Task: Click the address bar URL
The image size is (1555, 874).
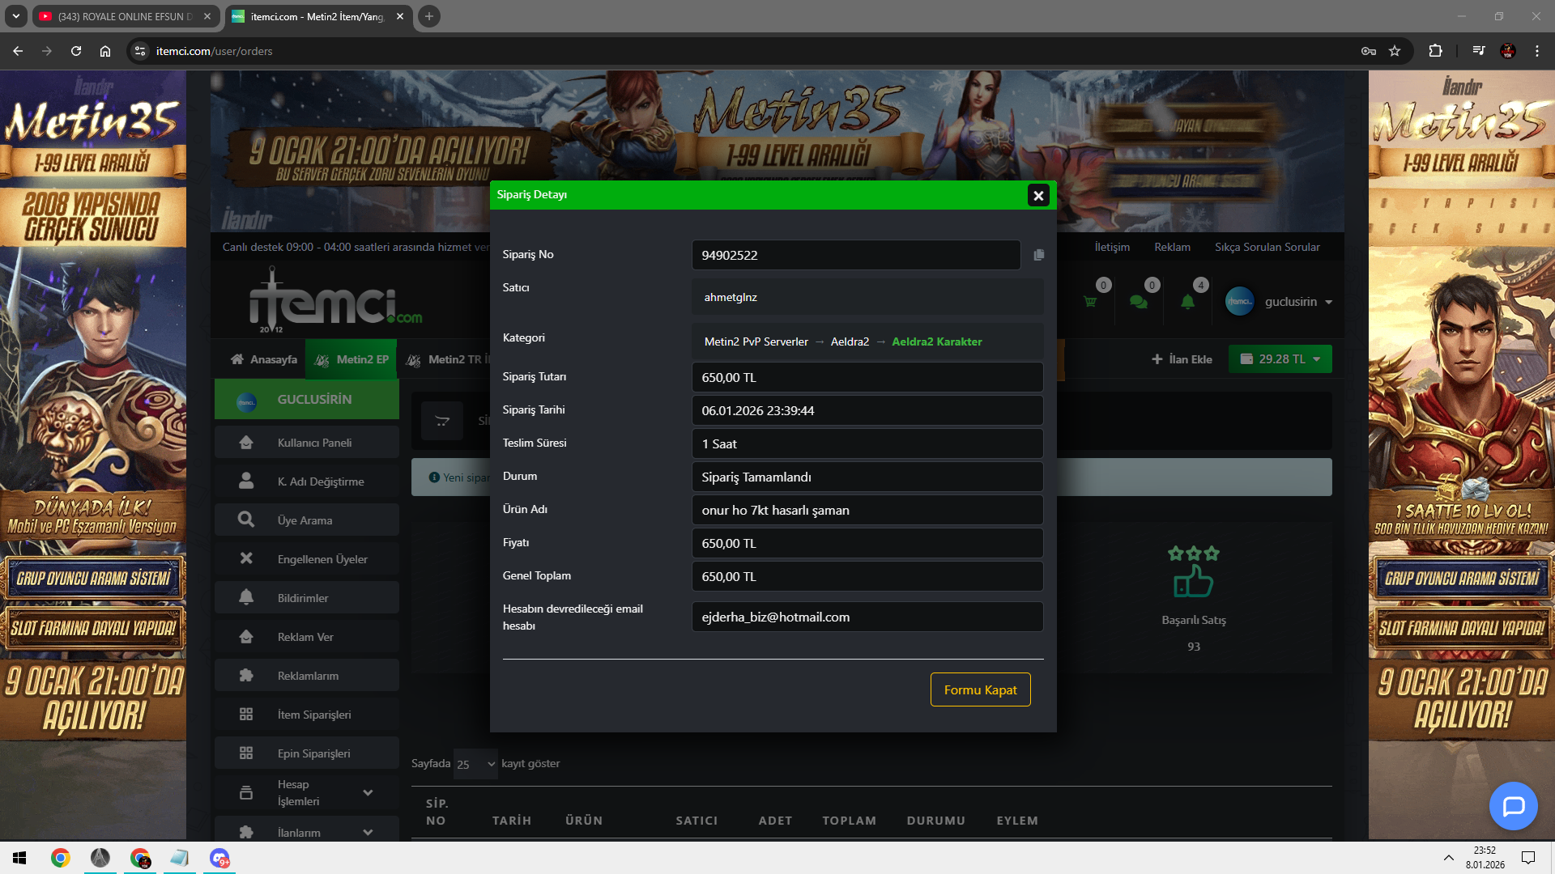Action: tap(215, 51)
